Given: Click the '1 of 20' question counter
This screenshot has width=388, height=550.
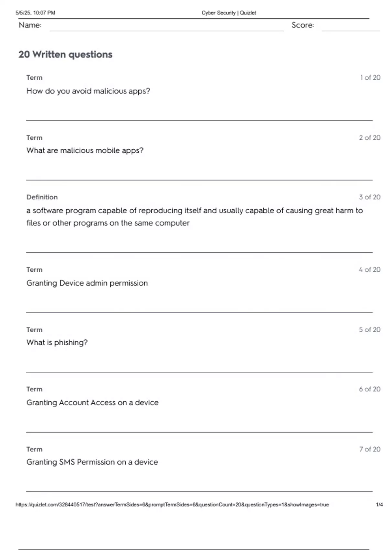Looking at the screenshot, I should tap(370, 78).
